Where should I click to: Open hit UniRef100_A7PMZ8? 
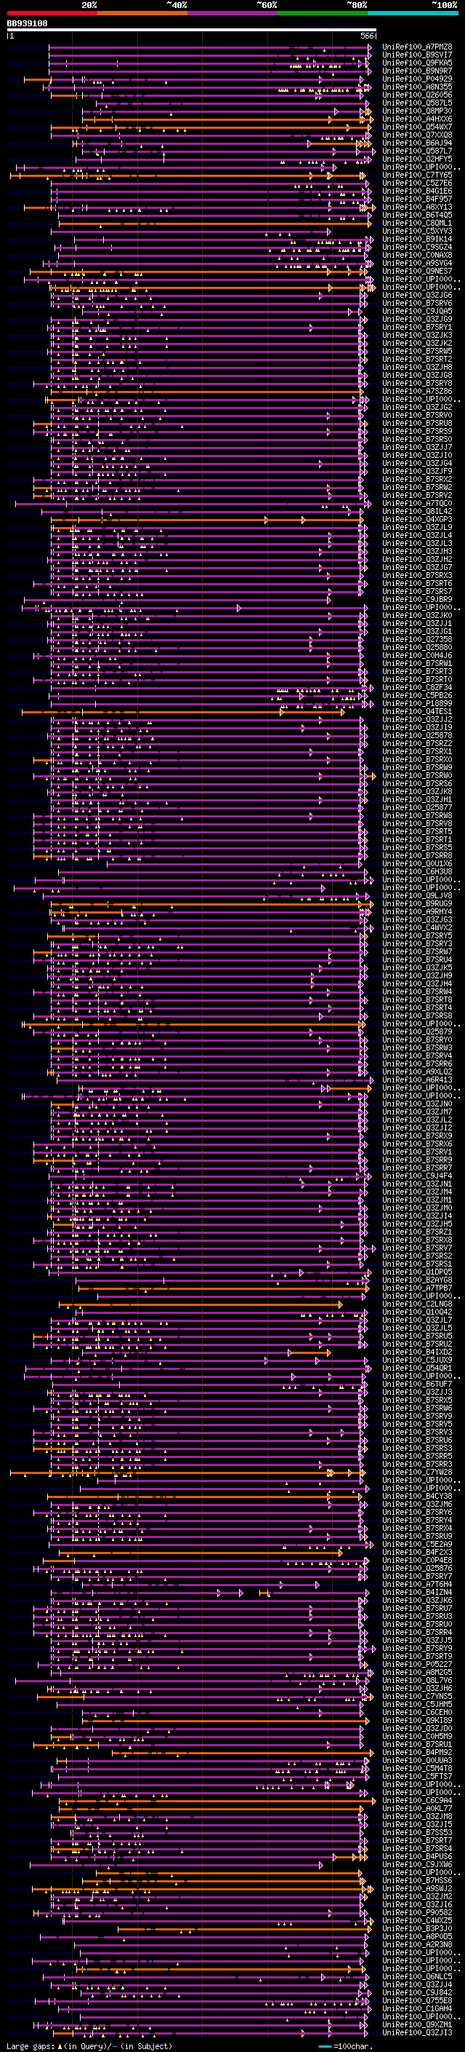(417, 47)
